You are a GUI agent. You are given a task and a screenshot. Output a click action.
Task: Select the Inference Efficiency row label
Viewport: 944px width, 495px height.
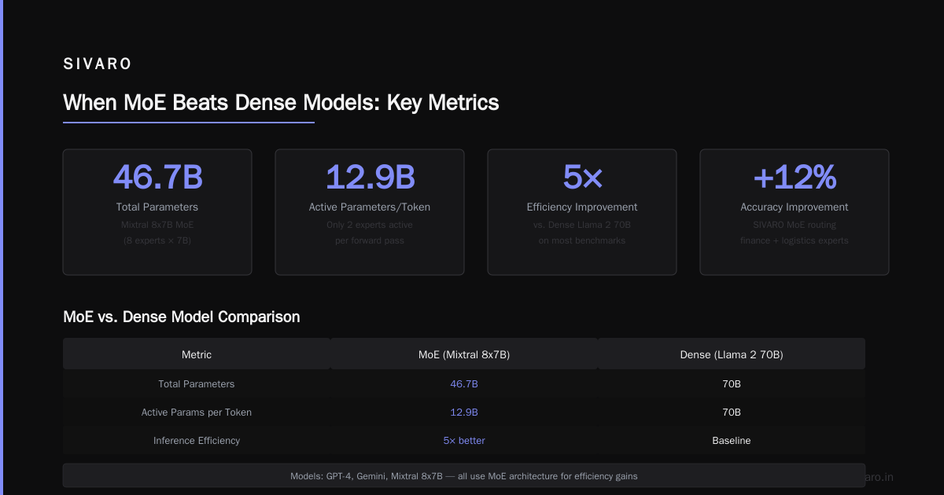click(x=197, y=441)
